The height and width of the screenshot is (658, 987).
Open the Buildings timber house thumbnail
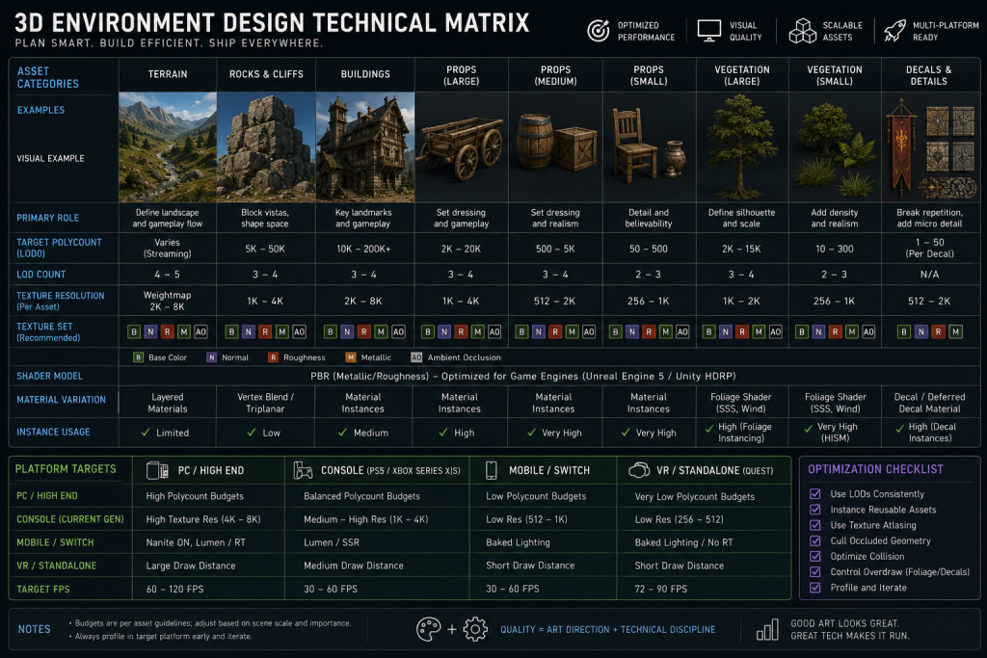click(x=365, y=147)
